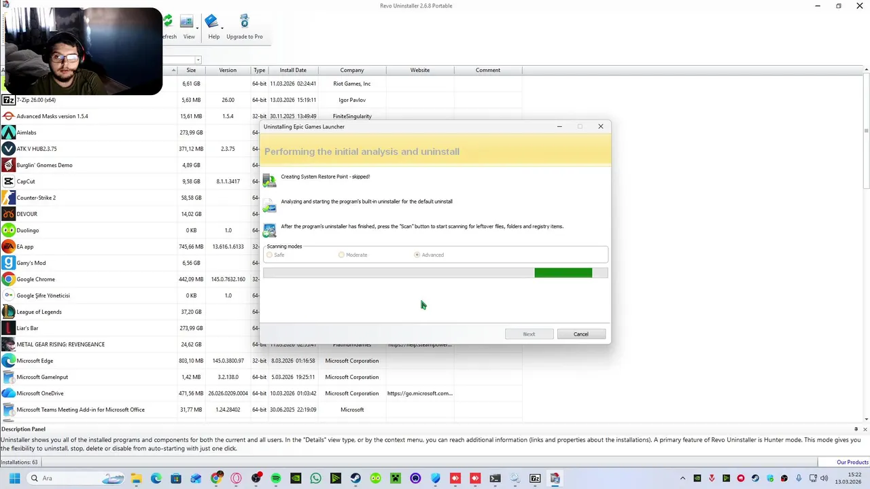Open WhatsApp from the taskbar
The image size is (870, 489).
coord(315,478)
